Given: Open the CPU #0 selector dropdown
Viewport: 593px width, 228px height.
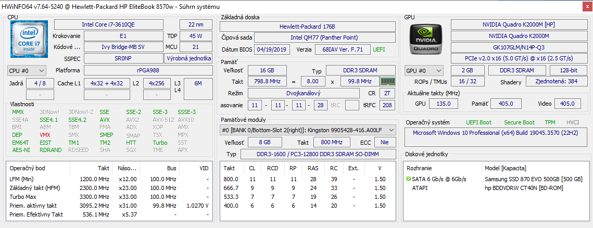Looking at the screenshot, I should pos(27,70).
